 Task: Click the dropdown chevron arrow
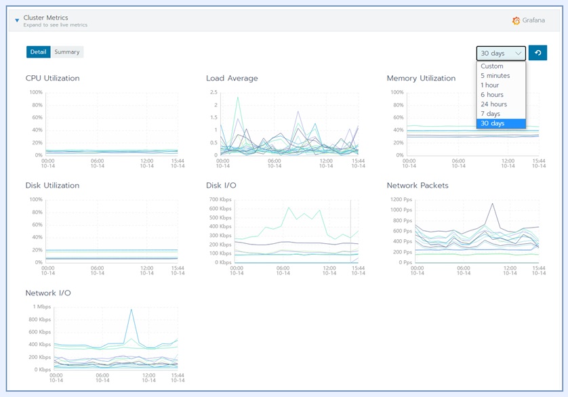(x=519, y=54)
